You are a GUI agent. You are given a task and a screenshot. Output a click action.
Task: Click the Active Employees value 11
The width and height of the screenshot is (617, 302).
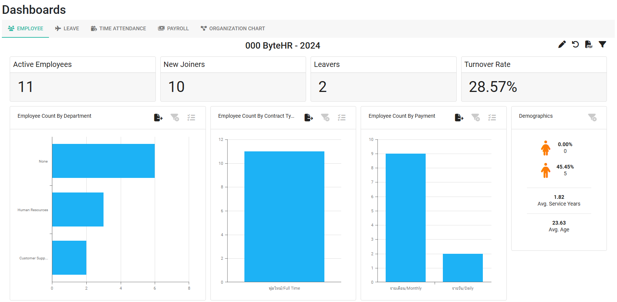25,87
